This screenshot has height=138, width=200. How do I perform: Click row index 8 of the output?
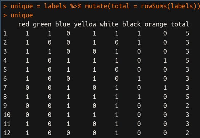point(5,97)
